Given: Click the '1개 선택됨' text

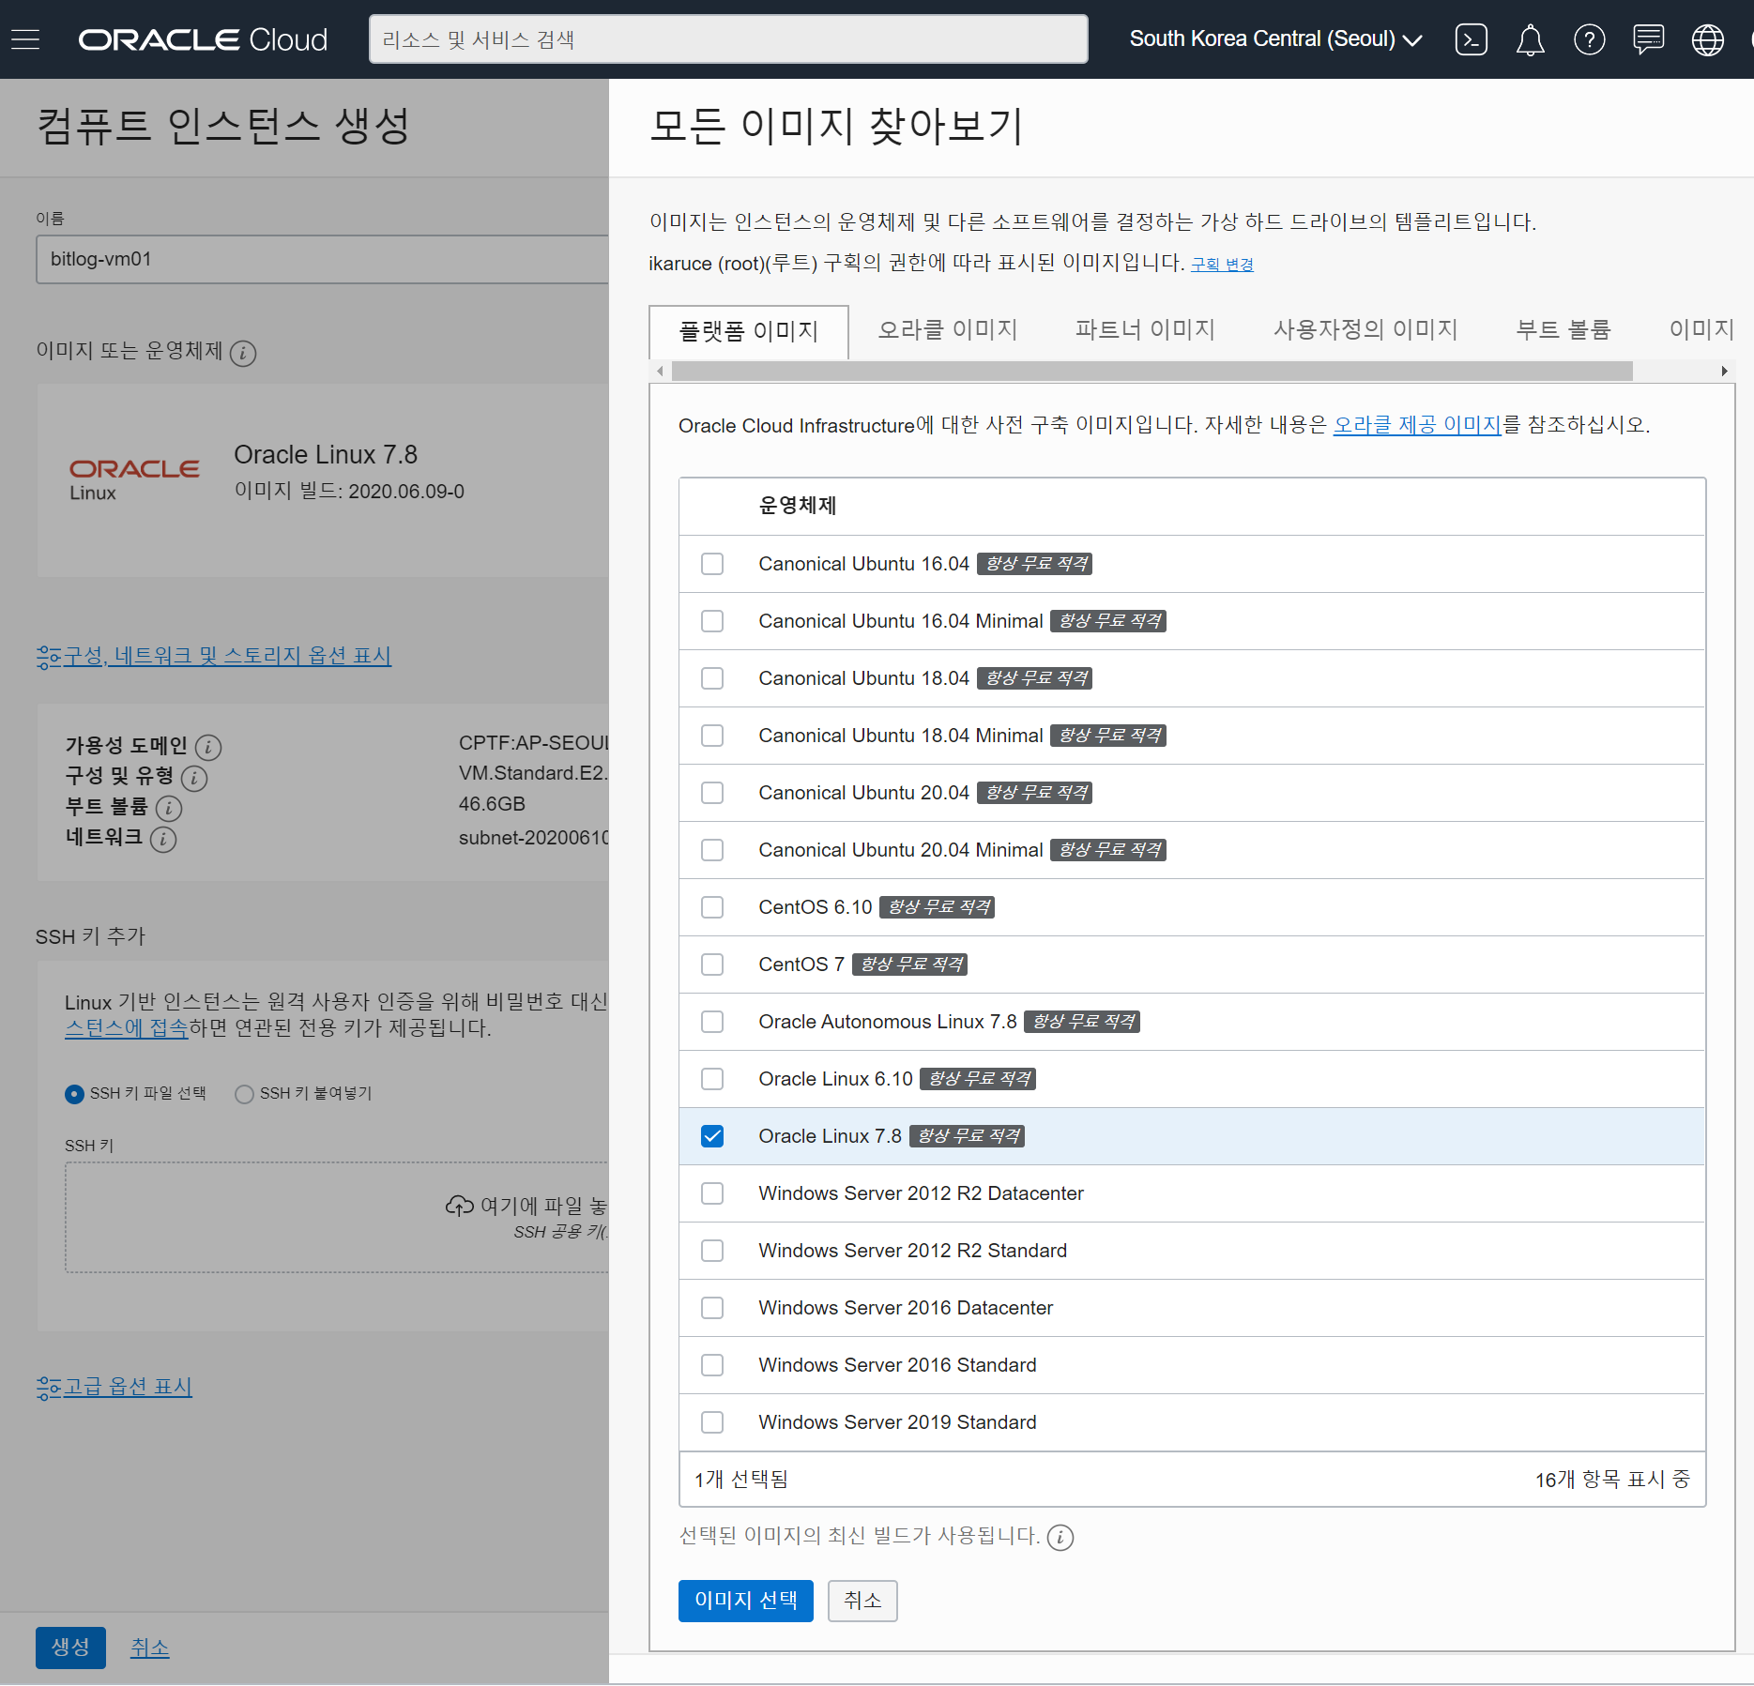Looking at the screenshot, I should [x=741, y=1480].
